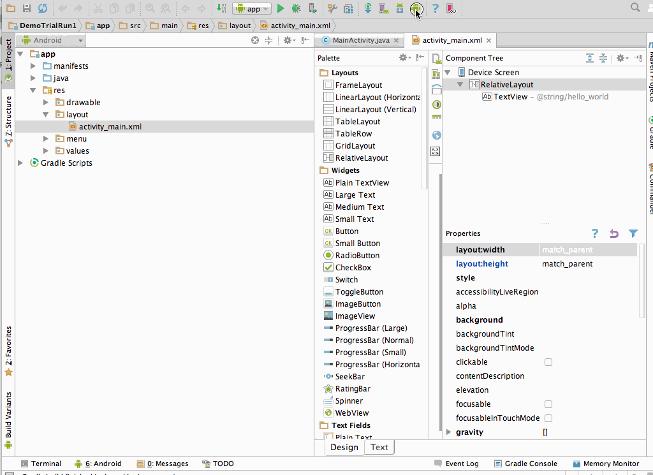Click the Debug app bug icon

(297, 8)
